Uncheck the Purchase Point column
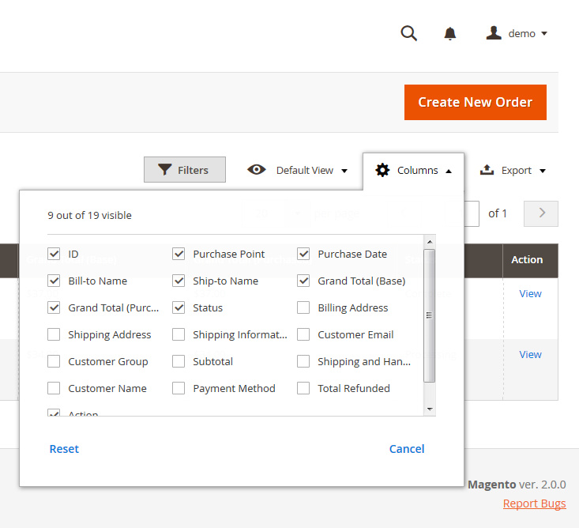The height and width of the screenshot is (528, 579). [x=179, y=254]
